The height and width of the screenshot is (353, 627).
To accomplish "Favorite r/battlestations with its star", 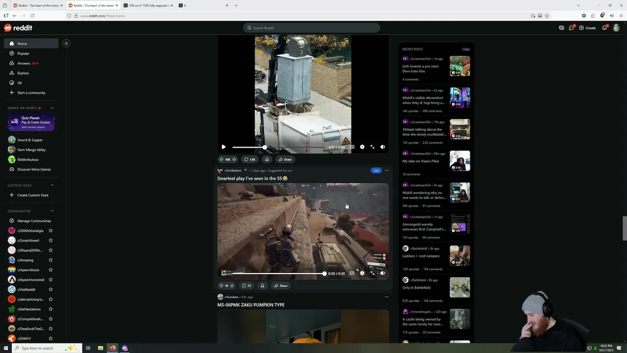I will pos(50,309).
